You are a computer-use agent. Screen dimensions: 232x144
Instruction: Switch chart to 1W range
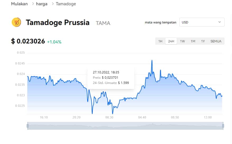click(182, 41)
